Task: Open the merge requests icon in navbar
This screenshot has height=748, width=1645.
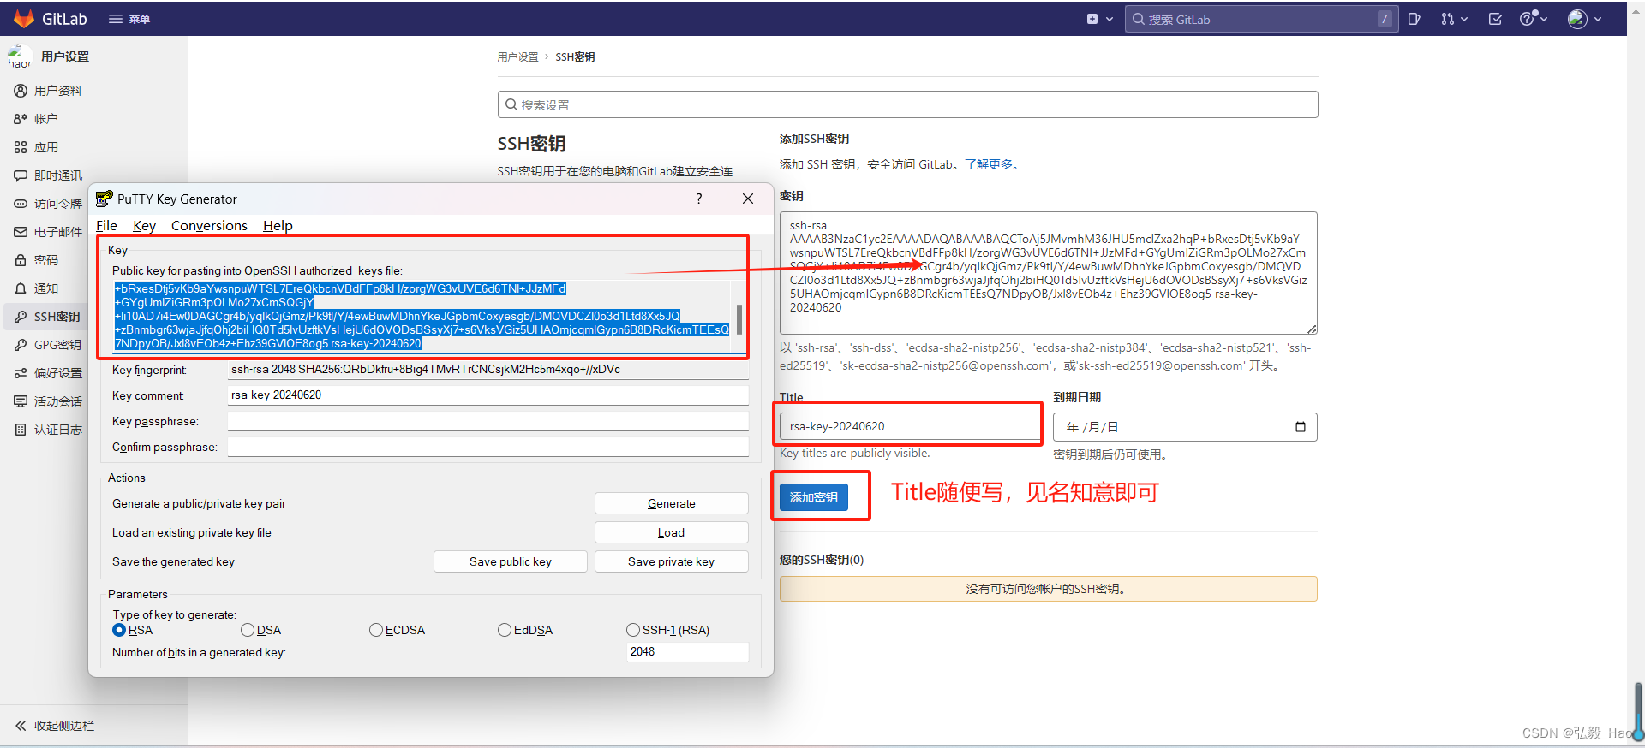Action: (1452, 19)
